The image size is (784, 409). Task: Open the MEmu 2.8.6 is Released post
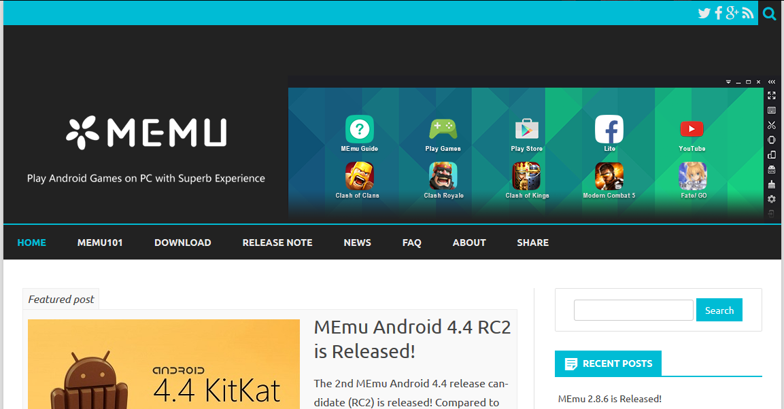tap(609, 399)
